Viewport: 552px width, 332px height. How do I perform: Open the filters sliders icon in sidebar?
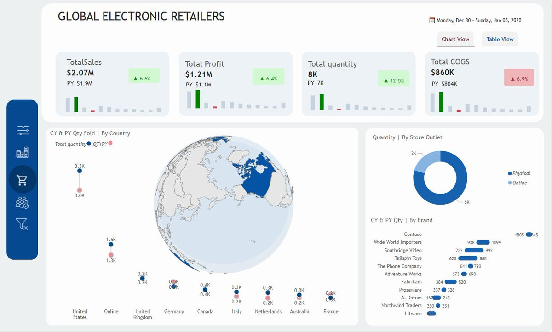click(23, 131)
